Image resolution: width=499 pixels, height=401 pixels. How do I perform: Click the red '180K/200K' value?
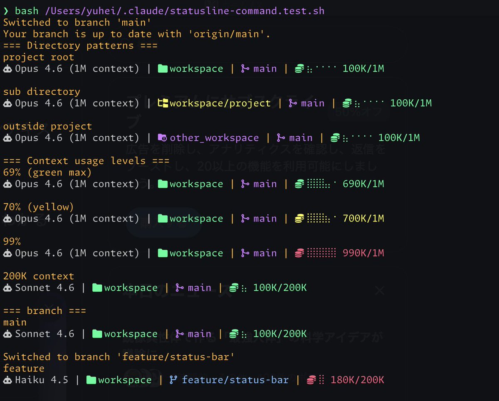click(x=358, y=380)
